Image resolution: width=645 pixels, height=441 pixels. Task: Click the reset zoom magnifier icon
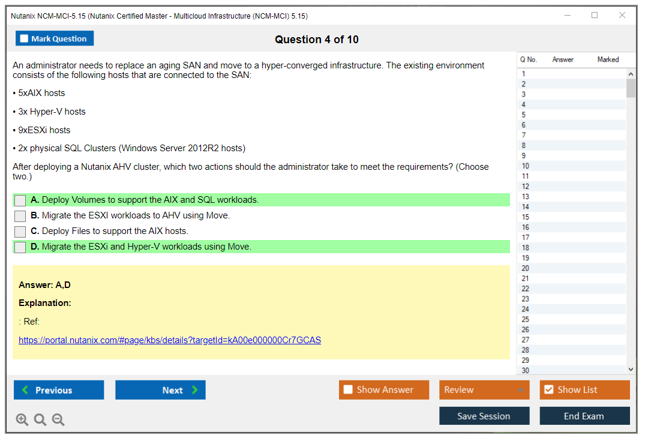pyautogui.click(x=40, y=420)
